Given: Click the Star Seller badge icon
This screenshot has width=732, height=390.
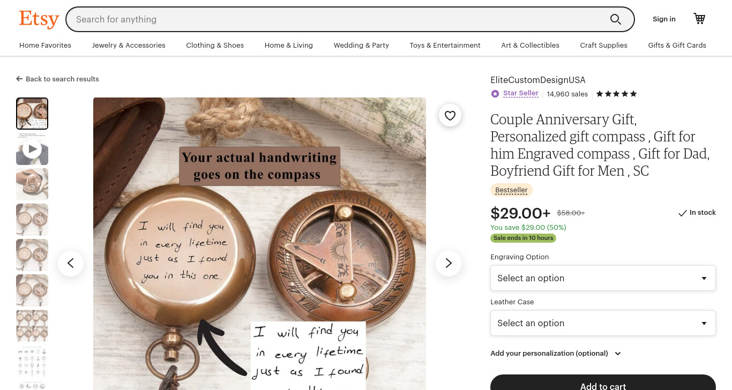Looking at the screenshot, I should (x=495, y=94).
